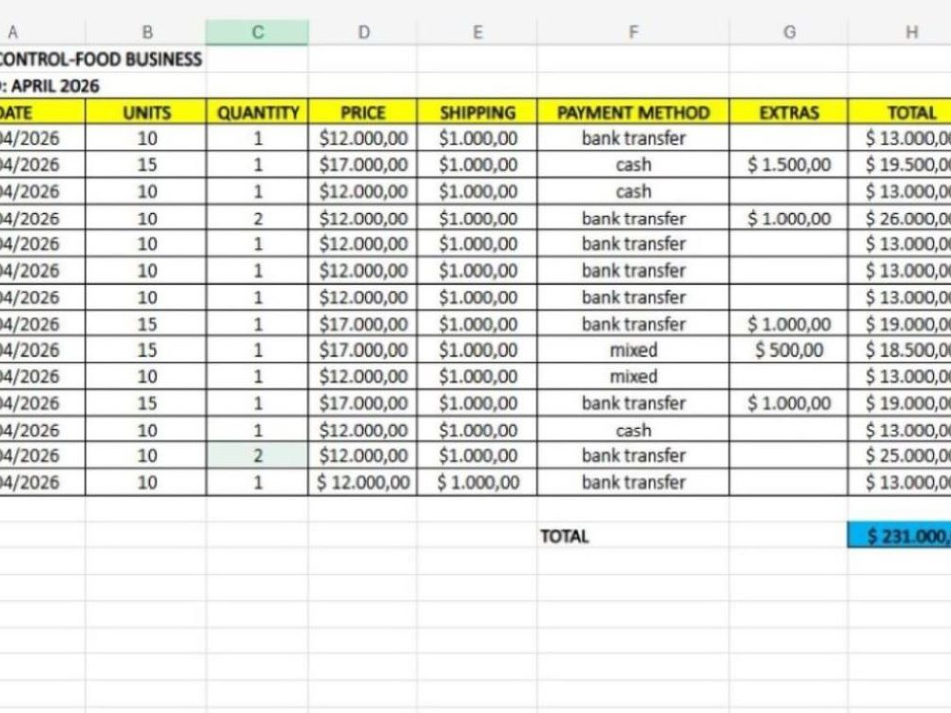Click shipping $1.000,00 in the $ 19.500,00 row
The height and width of the screenshot is (713, 951).
[x=477, y=164]
